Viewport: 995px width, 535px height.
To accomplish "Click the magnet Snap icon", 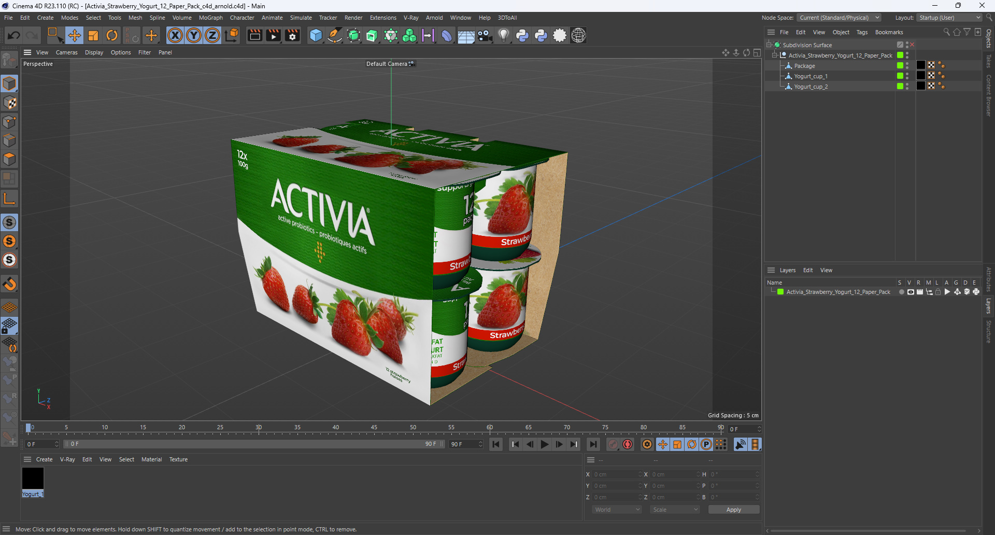I will pos(9,284).
